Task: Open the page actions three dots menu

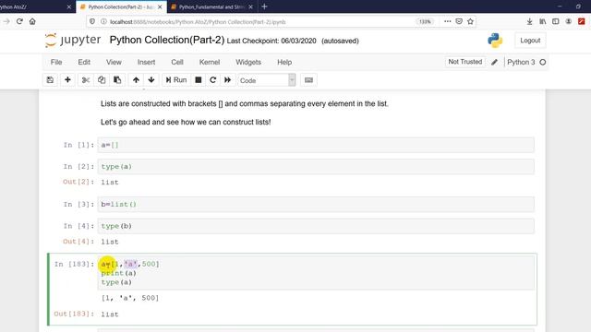Action: point(447,21)
